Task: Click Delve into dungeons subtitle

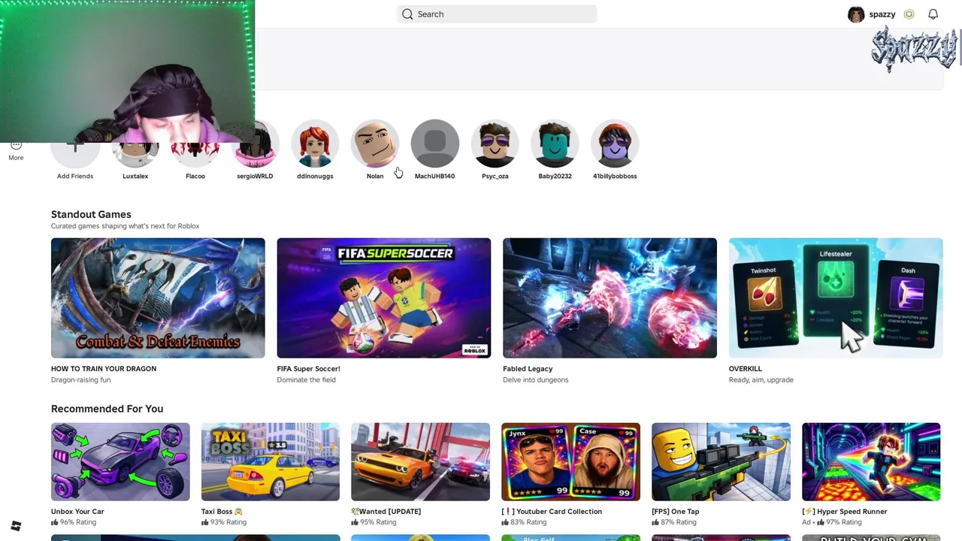Action: 536,380
